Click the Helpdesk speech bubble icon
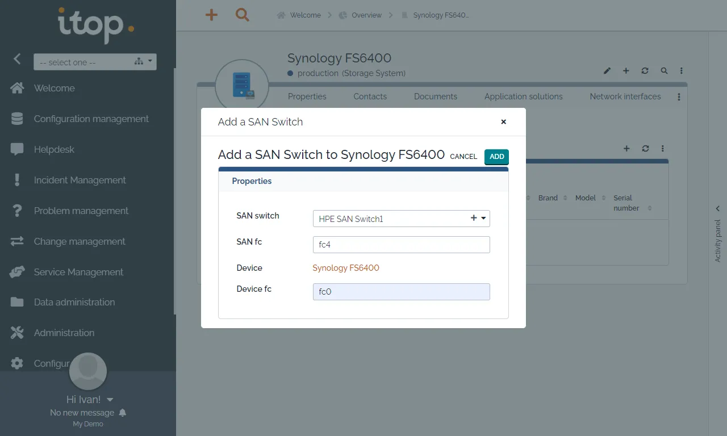The width and height of the screenshot is (727, 436). (17, 149)
